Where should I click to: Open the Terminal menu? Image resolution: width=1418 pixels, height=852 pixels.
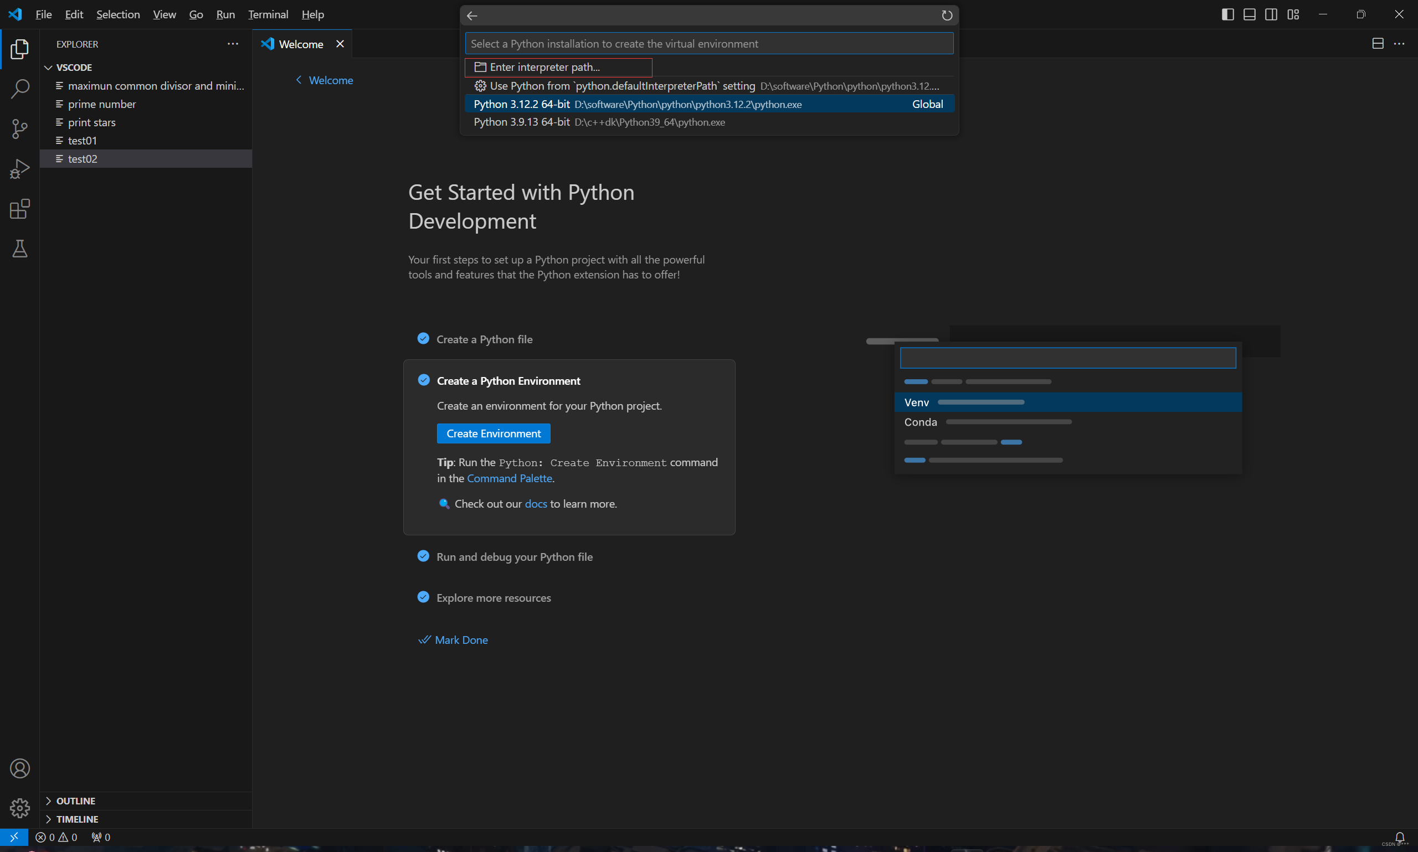click(268, 14)
